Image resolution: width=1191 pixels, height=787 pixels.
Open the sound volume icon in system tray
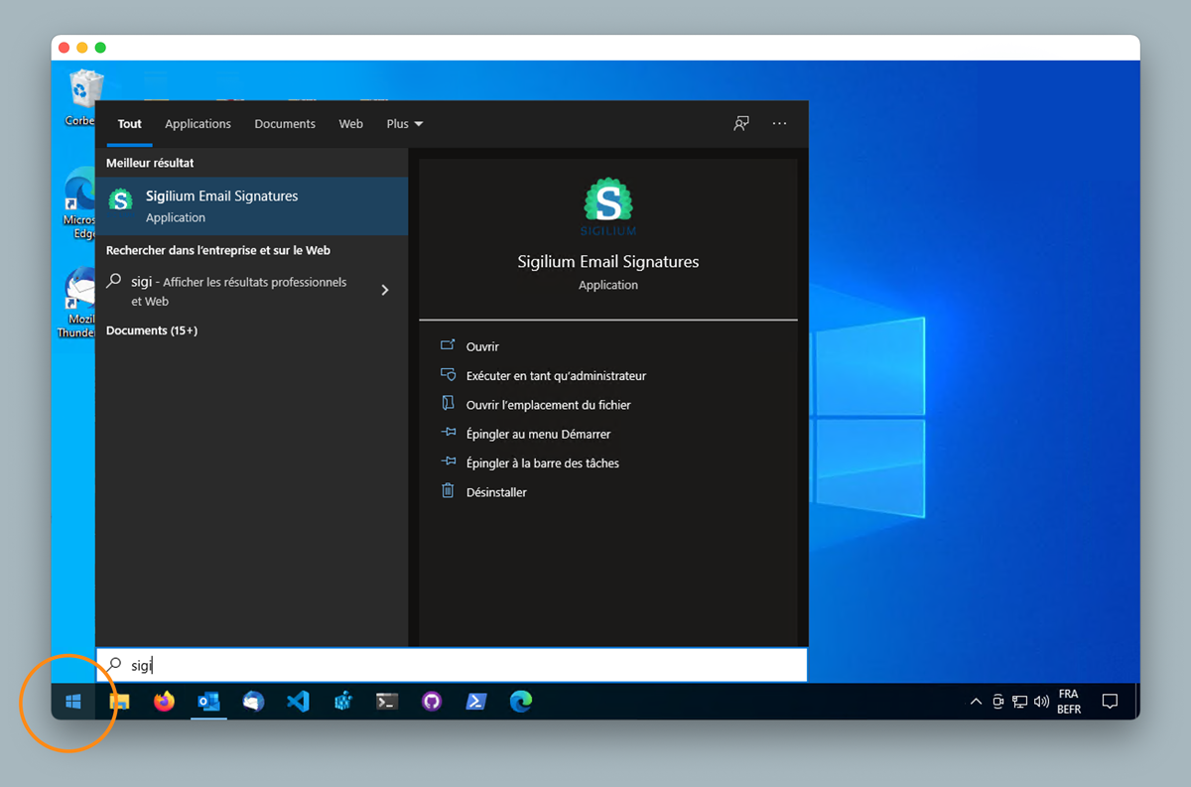pyautogui.click(x=1040, y=702)
